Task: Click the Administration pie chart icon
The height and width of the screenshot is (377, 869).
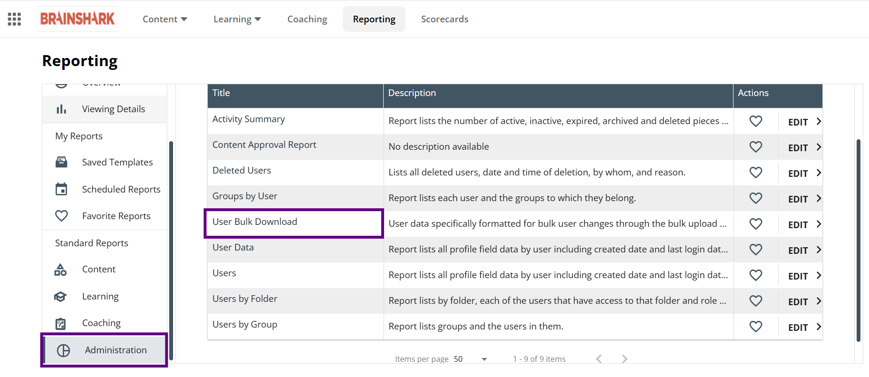Action: pos(63,350)
